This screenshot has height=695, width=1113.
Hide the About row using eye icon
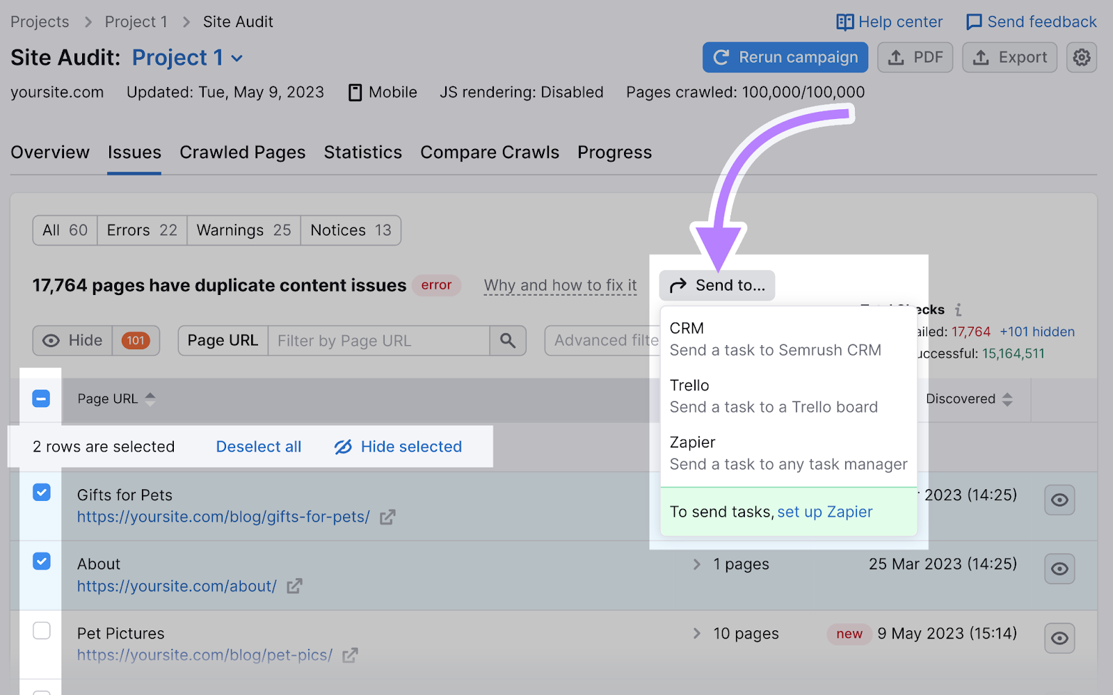click(1059, 569)
